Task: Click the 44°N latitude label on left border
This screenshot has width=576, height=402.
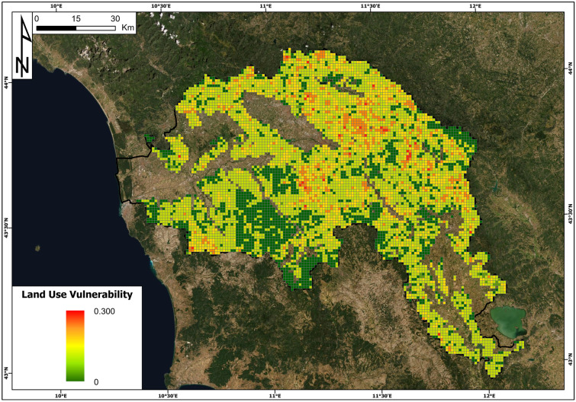Action: click(x=5, y=81)
